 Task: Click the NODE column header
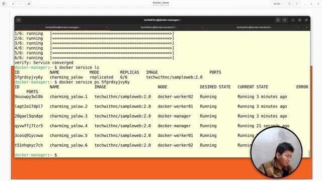pos(163,87)
